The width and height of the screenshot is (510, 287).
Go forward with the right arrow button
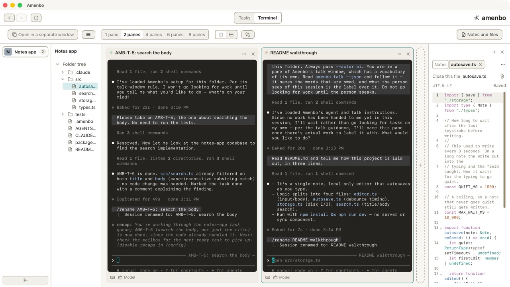(x=22, y=18)
